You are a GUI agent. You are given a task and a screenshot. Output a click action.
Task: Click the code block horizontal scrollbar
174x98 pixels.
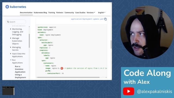68,77
